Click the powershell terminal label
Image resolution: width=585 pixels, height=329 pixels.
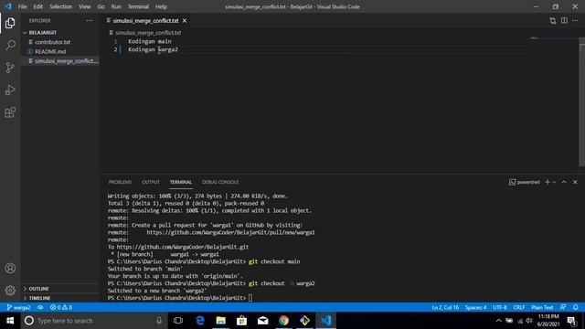524,182
